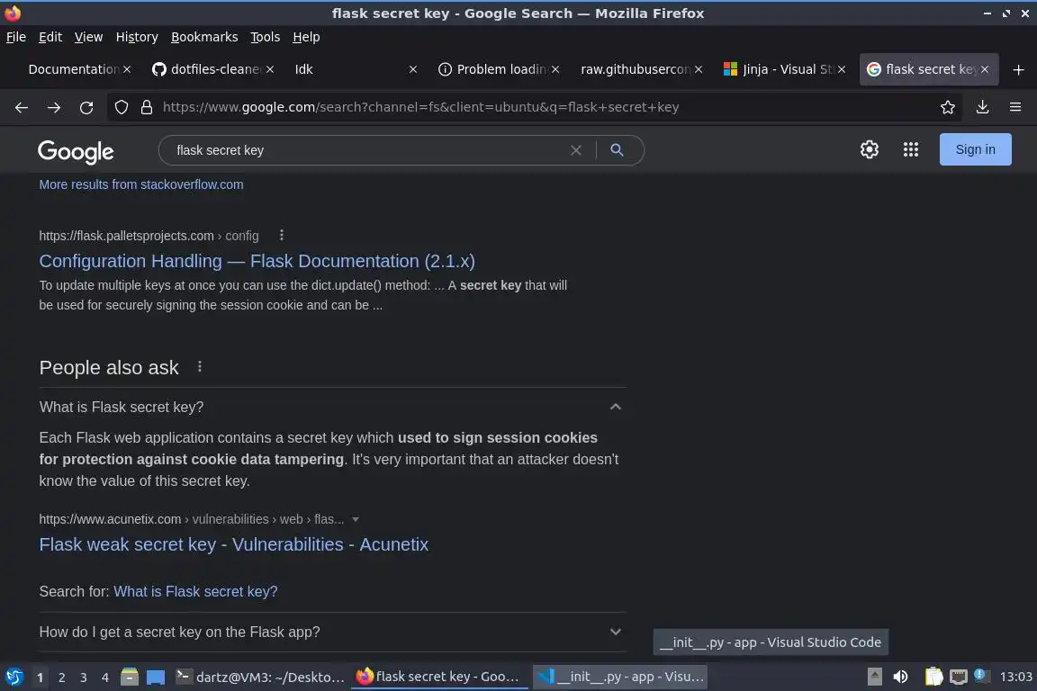Open the View menu
Screen dimensions: 1037x691
coord(88,37)
